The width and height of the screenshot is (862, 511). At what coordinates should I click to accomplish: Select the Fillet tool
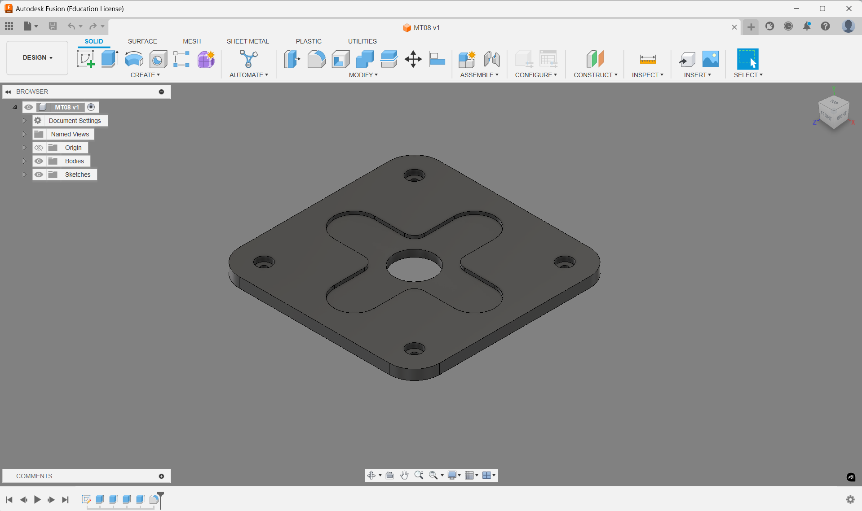pos(316,59)
